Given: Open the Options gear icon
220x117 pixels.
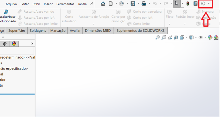Looking at the screenshot, I should pyautogui.click(x=203, y=3).
